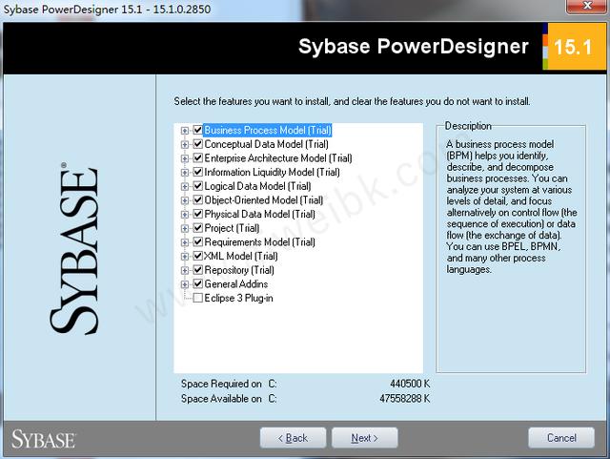
Task: Close the PowerDesigner setup window
Action: pos(587,6)
